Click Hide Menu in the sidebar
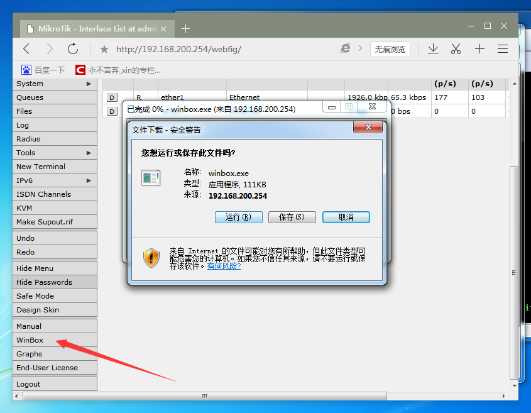Screen dimensions: 531x413 point(55,268)
